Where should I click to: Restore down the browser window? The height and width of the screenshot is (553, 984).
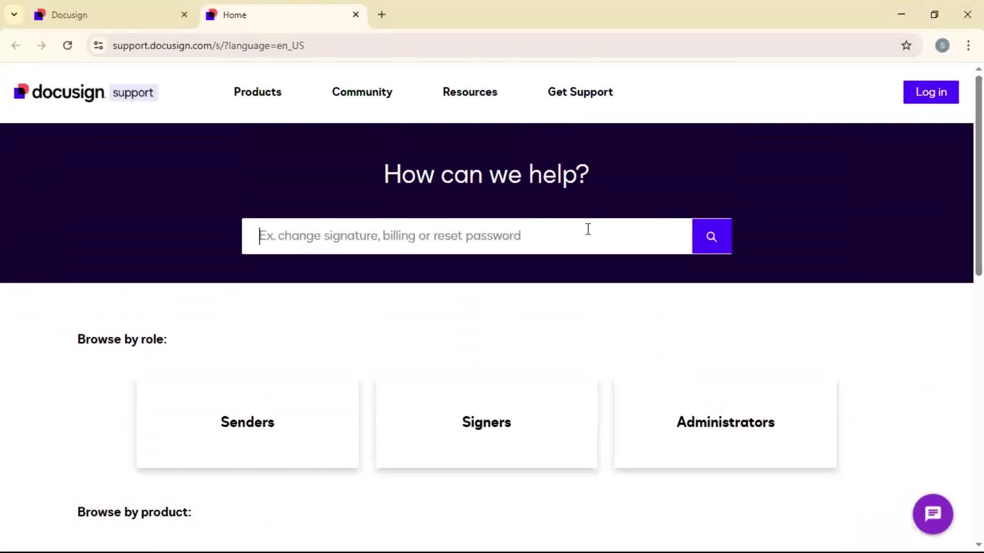click(934, 14)
